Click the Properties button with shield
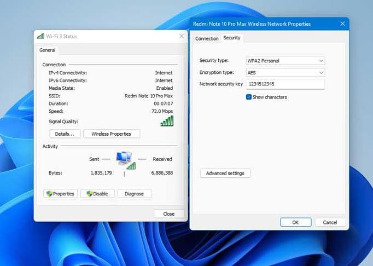 click(x=60, y=194)
